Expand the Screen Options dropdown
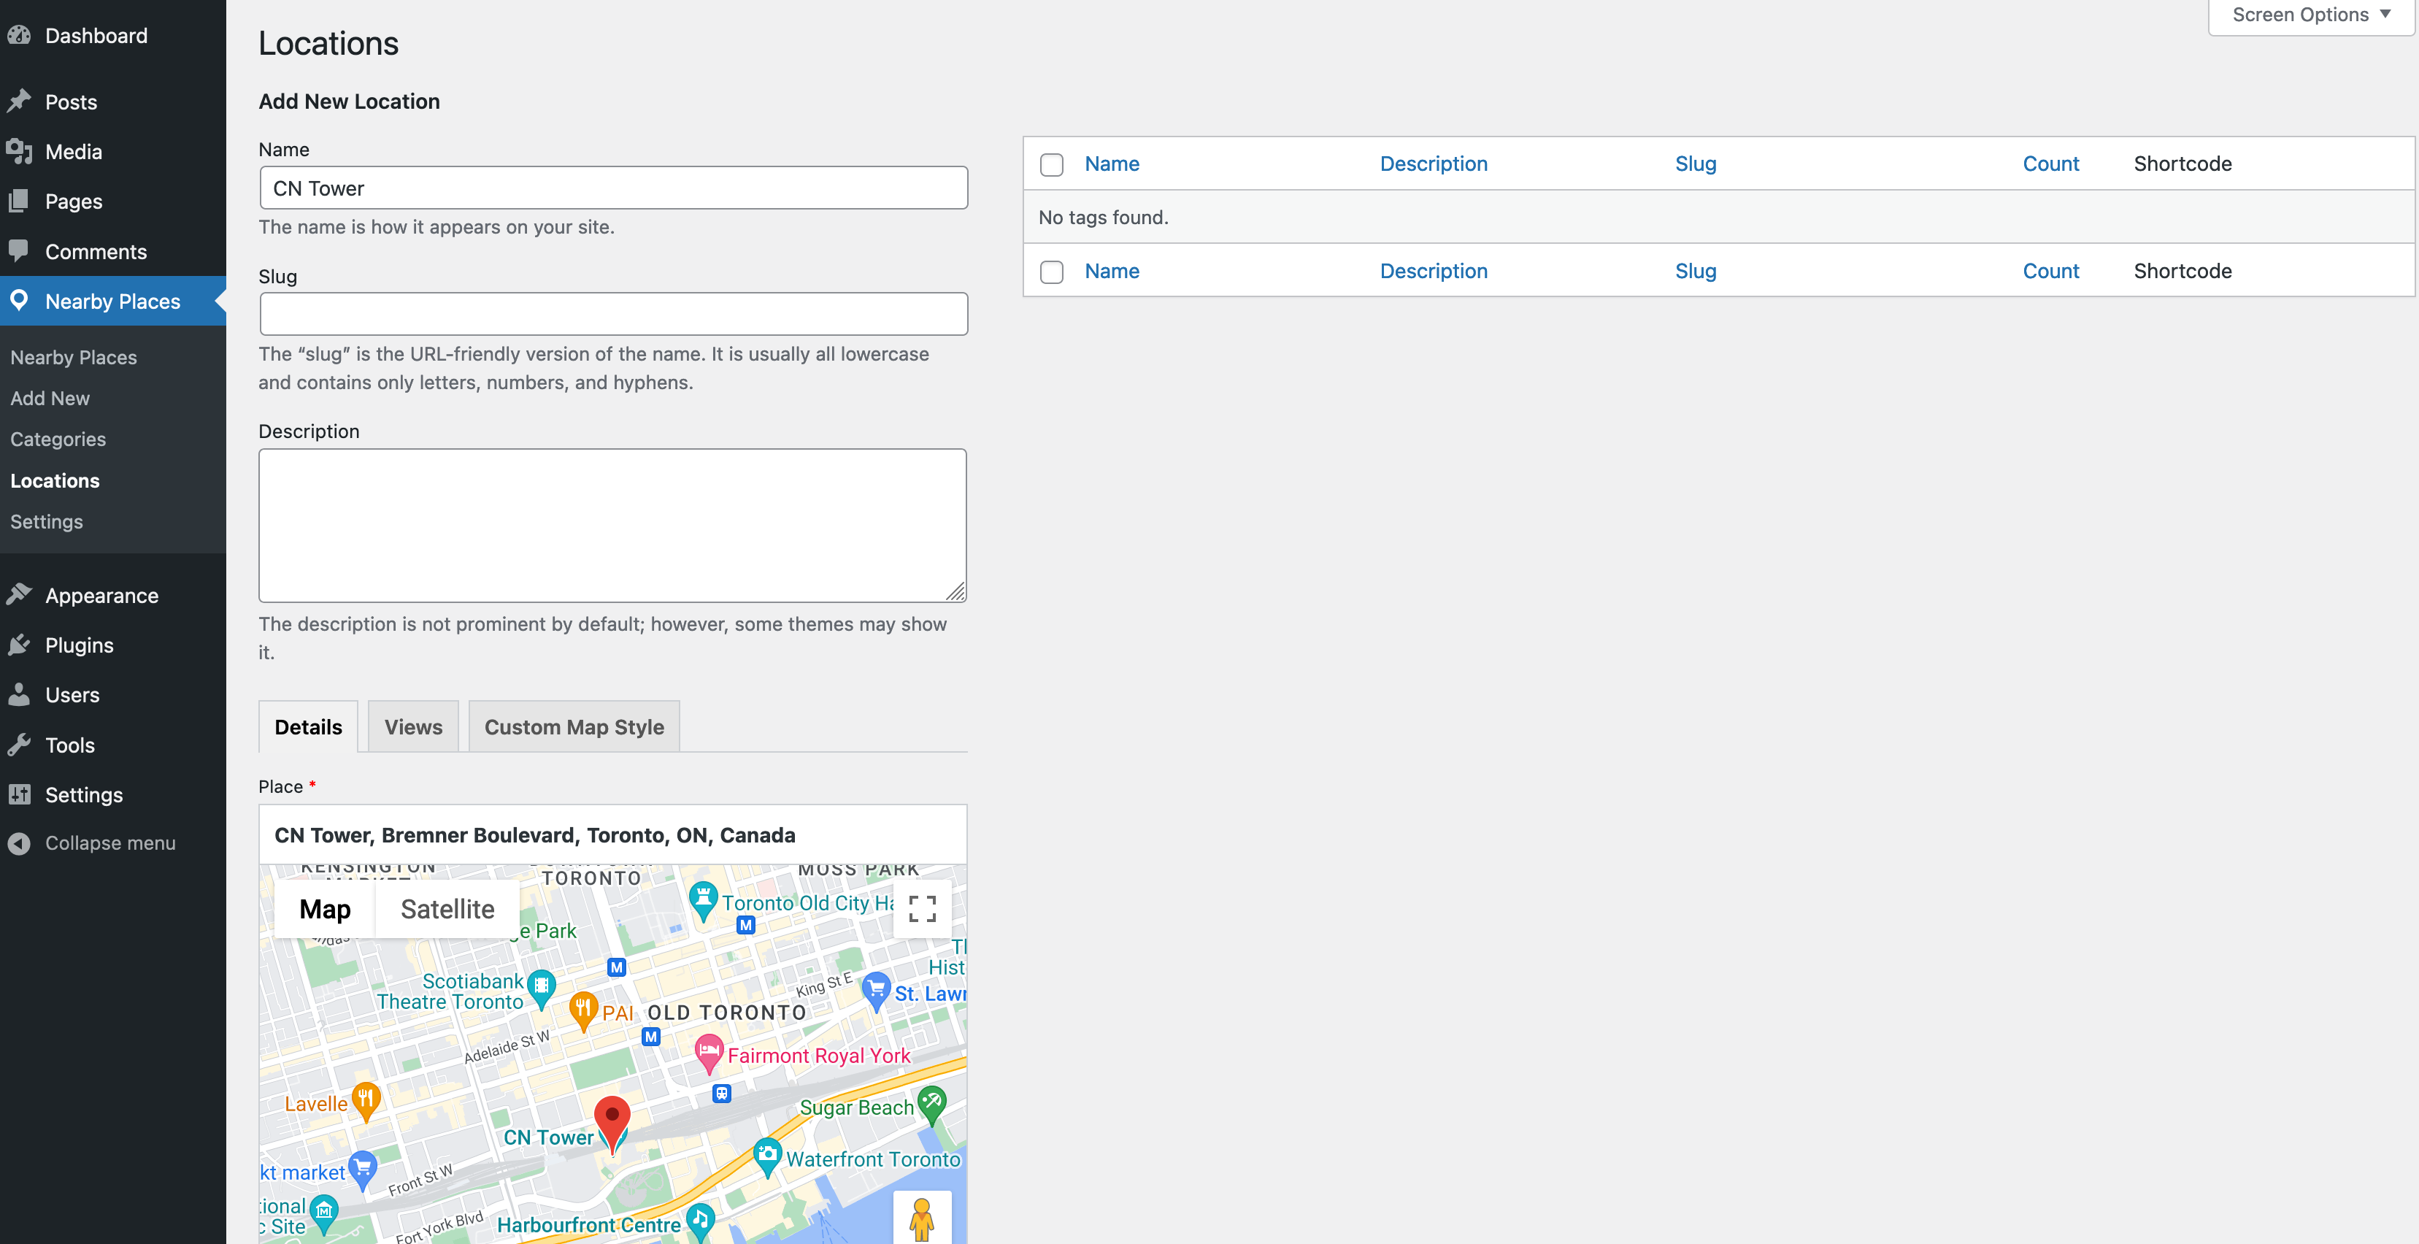 tap(2311, 16)
